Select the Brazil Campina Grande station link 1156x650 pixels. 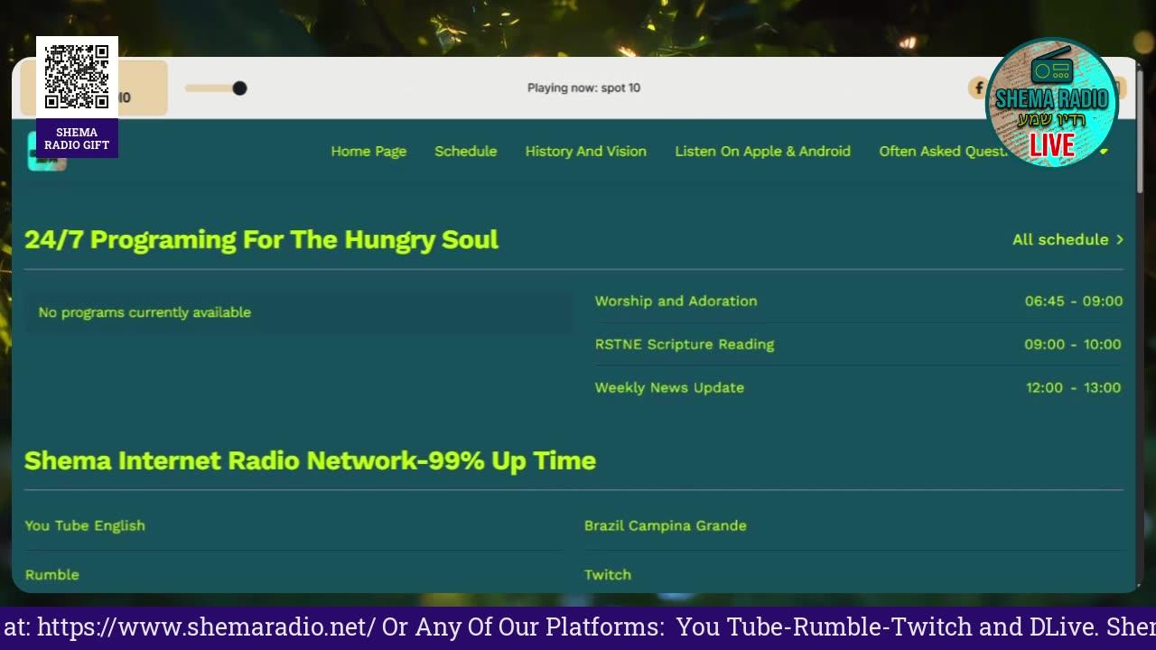coord(666,525)
